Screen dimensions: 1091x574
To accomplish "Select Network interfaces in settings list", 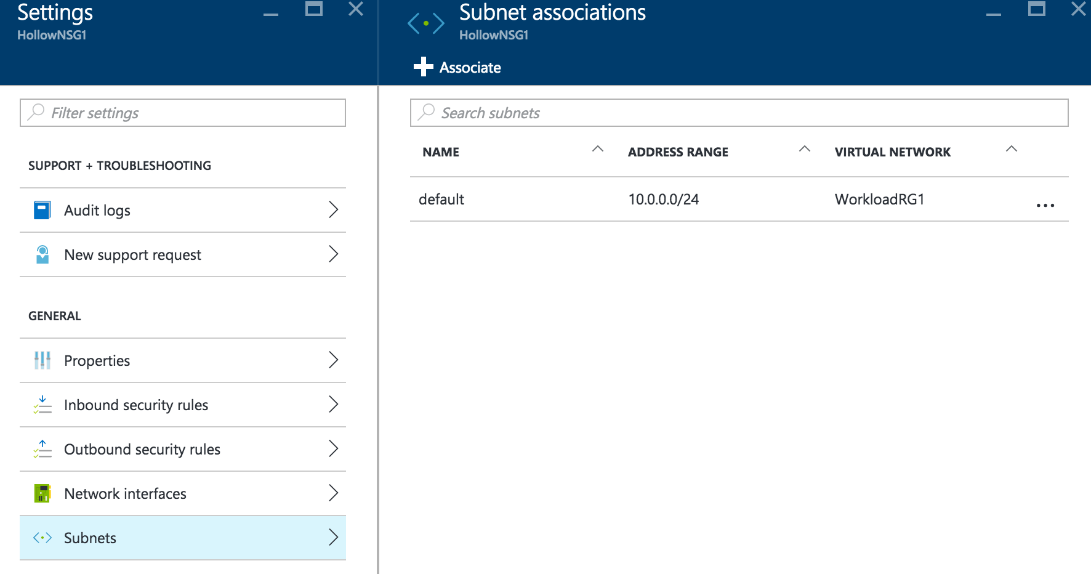I will coord(125,494).
